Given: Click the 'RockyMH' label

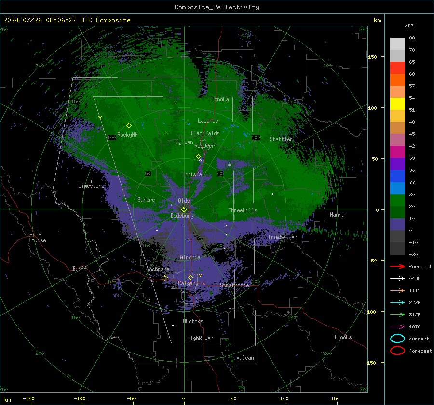Looking at the screenshot, I should [127, 135].
